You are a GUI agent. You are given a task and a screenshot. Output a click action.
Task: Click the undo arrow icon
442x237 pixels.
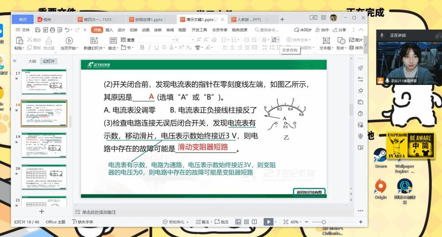pyautogui.click(x=67, y=30)
